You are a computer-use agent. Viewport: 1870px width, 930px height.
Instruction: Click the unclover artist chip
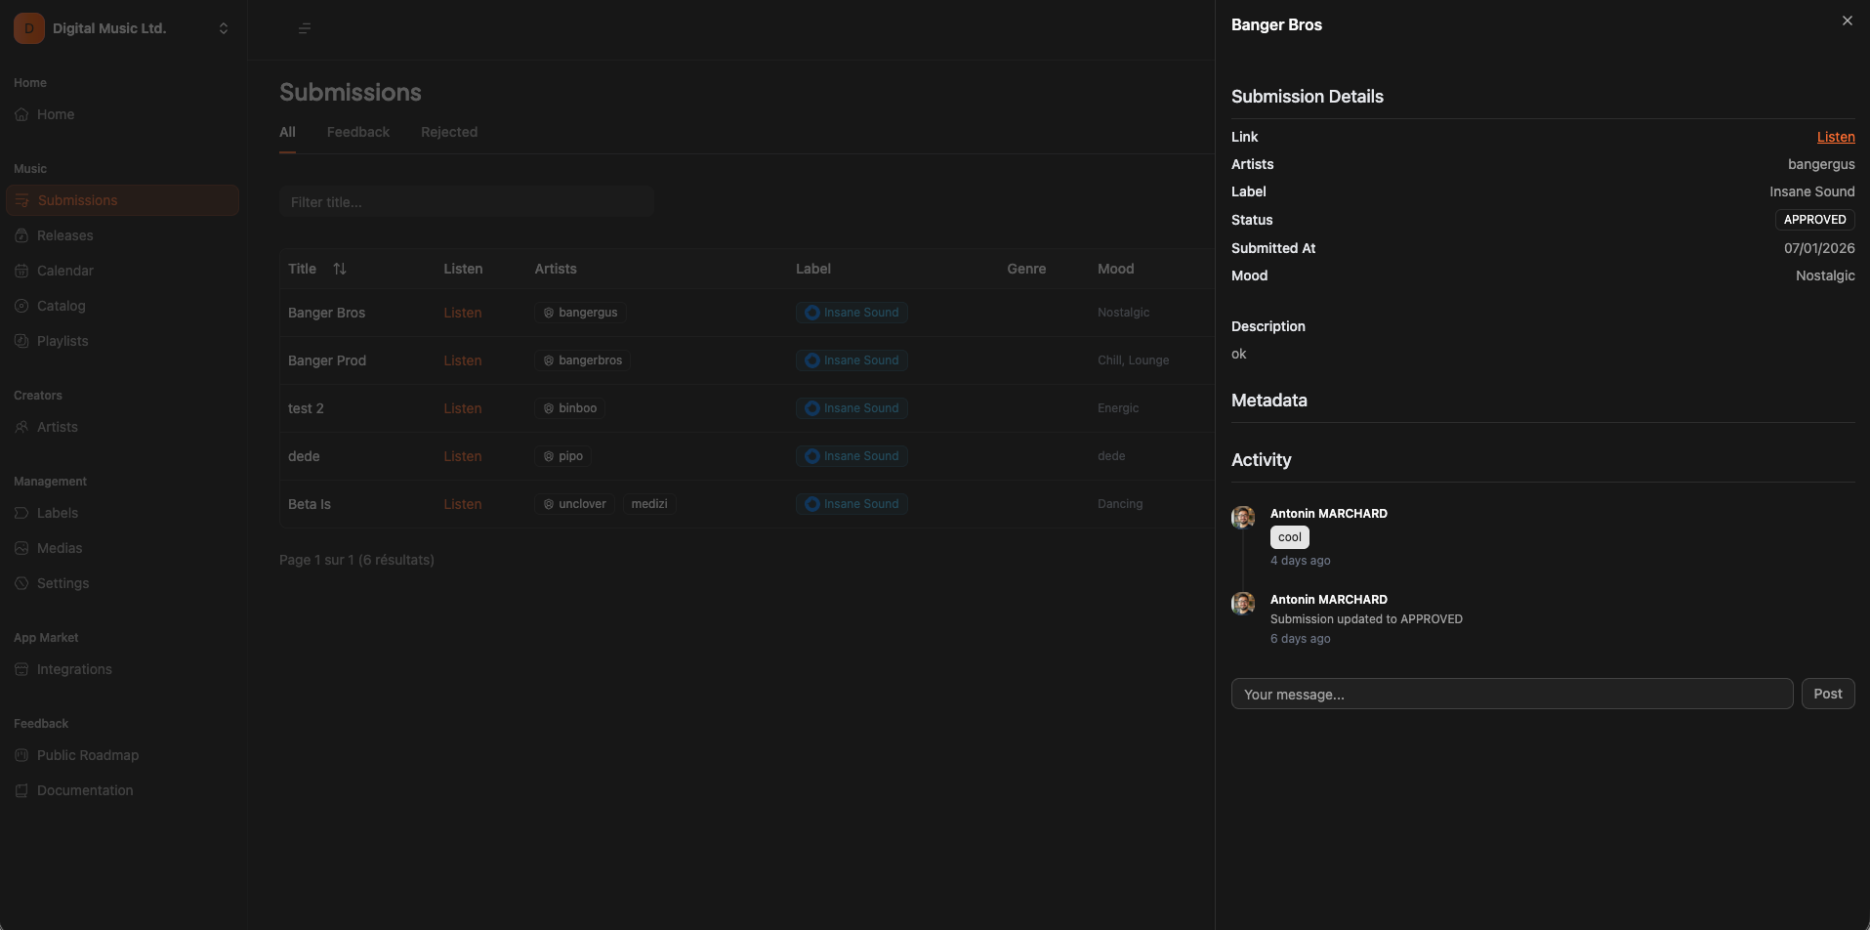[x=575, y=504]
